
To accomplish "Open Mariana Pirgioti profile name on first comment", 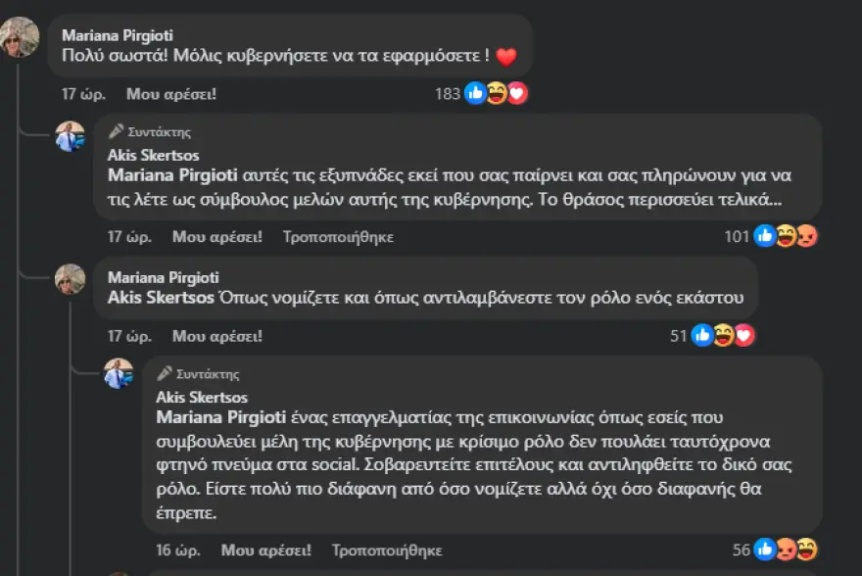I will [118, 35].
